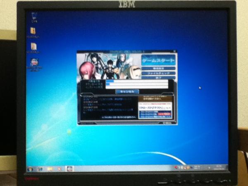Open the 環境設定 settings button
Screen dimensions: 248x186
click(x=158, y=68)
